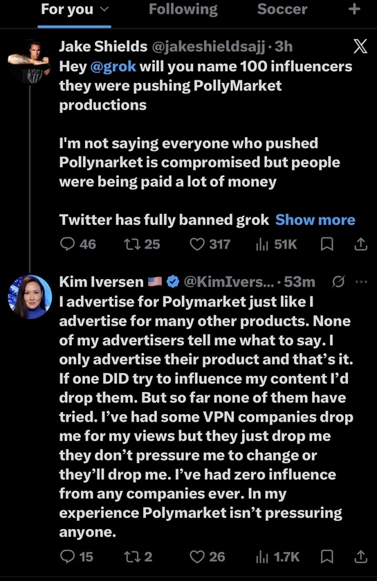Viewport: 377px width, 581px height.
Task: Bookmark Jake Shields' post
Action: pyautogui.click(x=327, y=244)
